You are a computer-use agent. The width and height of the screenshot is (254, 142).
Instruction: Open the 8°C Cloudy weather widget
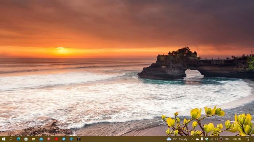(x=177, y=139)
